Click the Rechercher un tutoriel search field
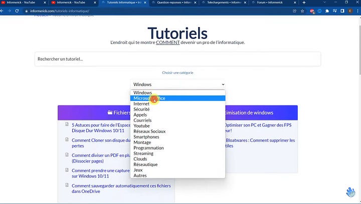This screenshot has width=361, height=204. tap(177, 59)
